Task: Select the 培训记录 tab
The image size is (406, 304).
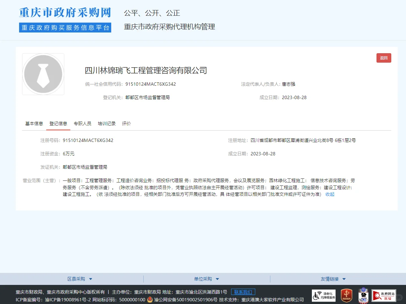Action: coord(107,123)
